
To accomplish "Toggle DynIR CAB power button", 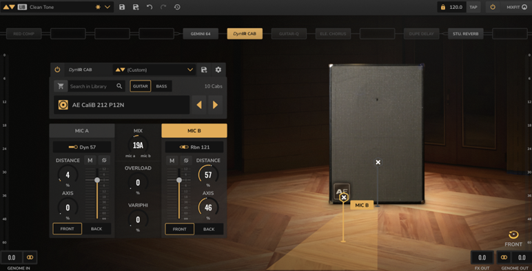I will [x=57, y=70].
